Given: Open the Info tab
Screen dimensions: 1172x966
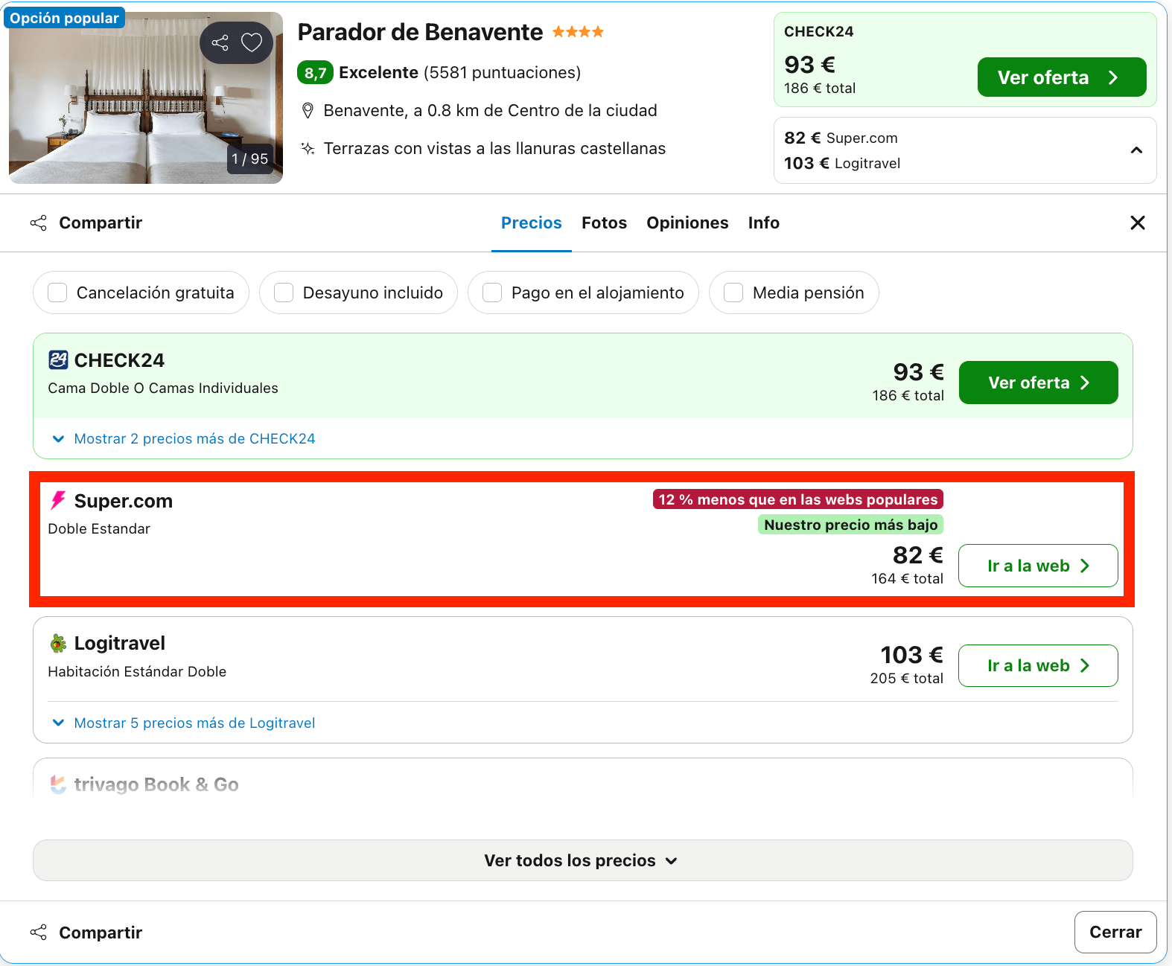Looking at the screenshot, I should 764,223.
